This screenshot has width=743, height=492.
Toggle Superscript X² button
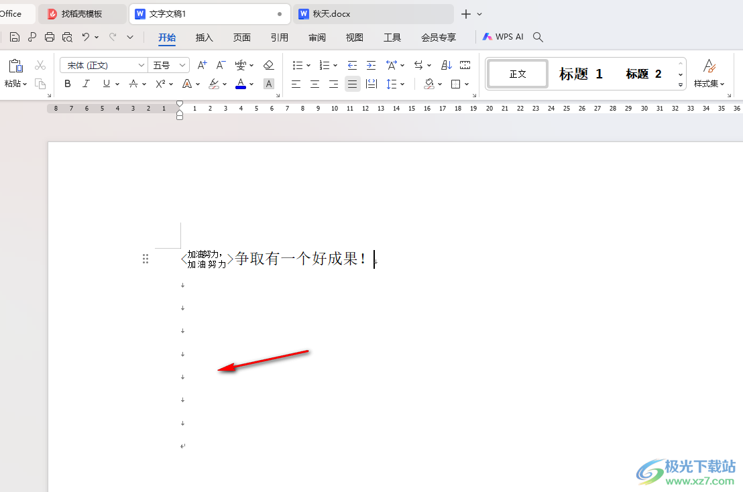pyautogui.click(x=160, y=84)
